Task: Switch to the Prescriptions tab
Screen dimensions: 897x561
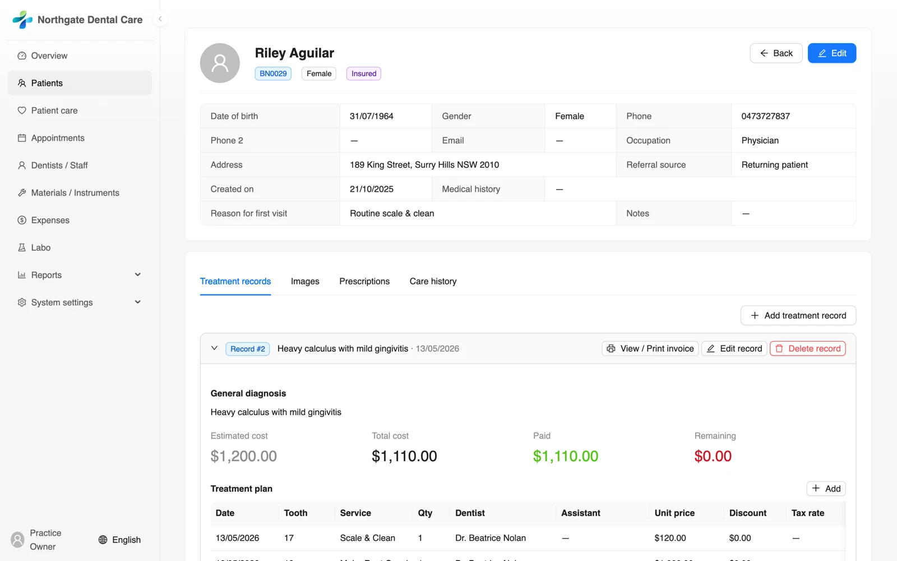Action: [364, 282]
